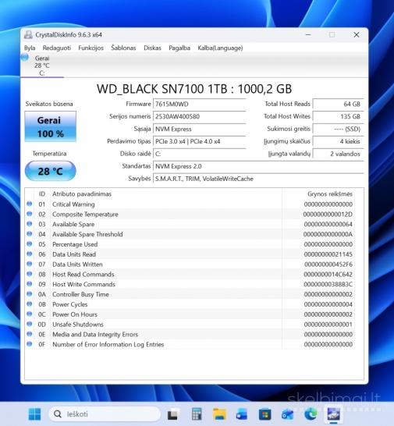Click the Grynos reikšmės column header
This screenshot has height=426, width=394.
click(318, 194)
